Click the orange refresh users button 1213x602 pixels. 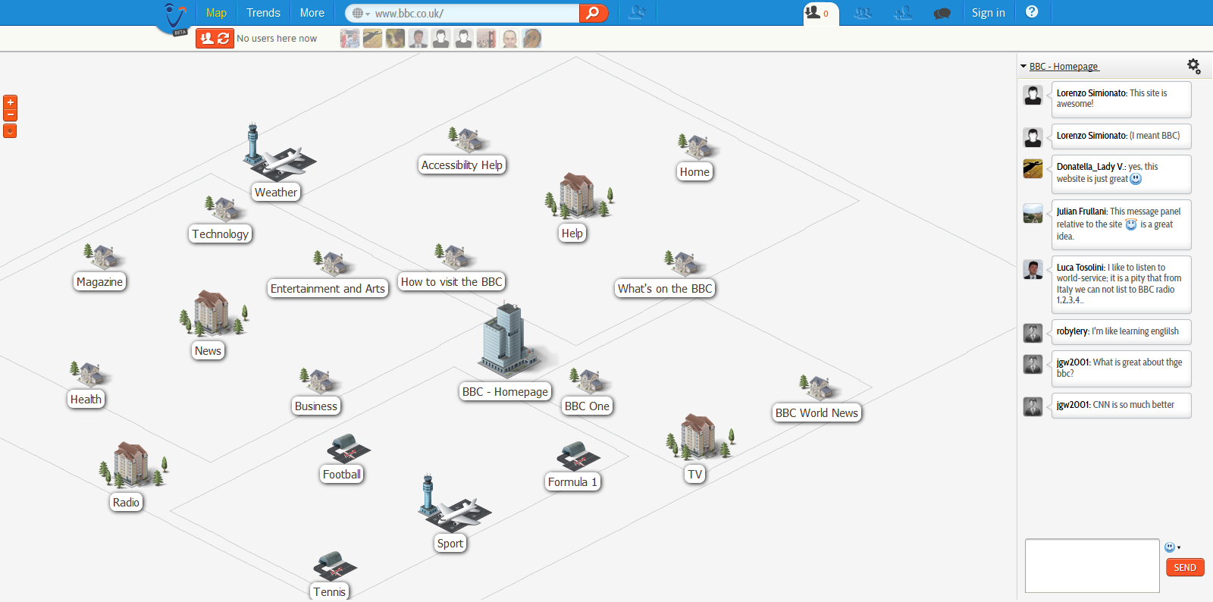click(x=215, y=38)
